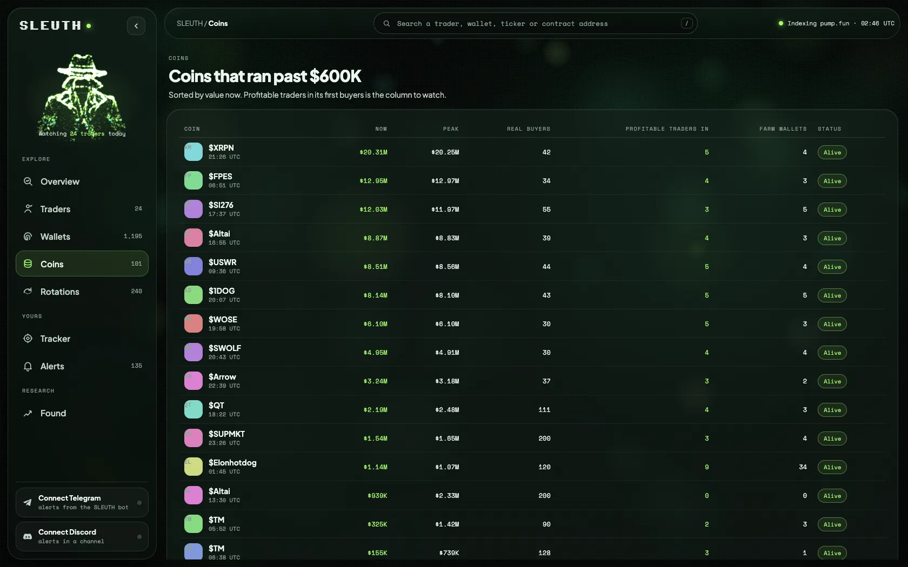The image size is (908, 567).
Task: Click the Found trend arrow icon
Action: pyautogui.click(x=28, y=413)
